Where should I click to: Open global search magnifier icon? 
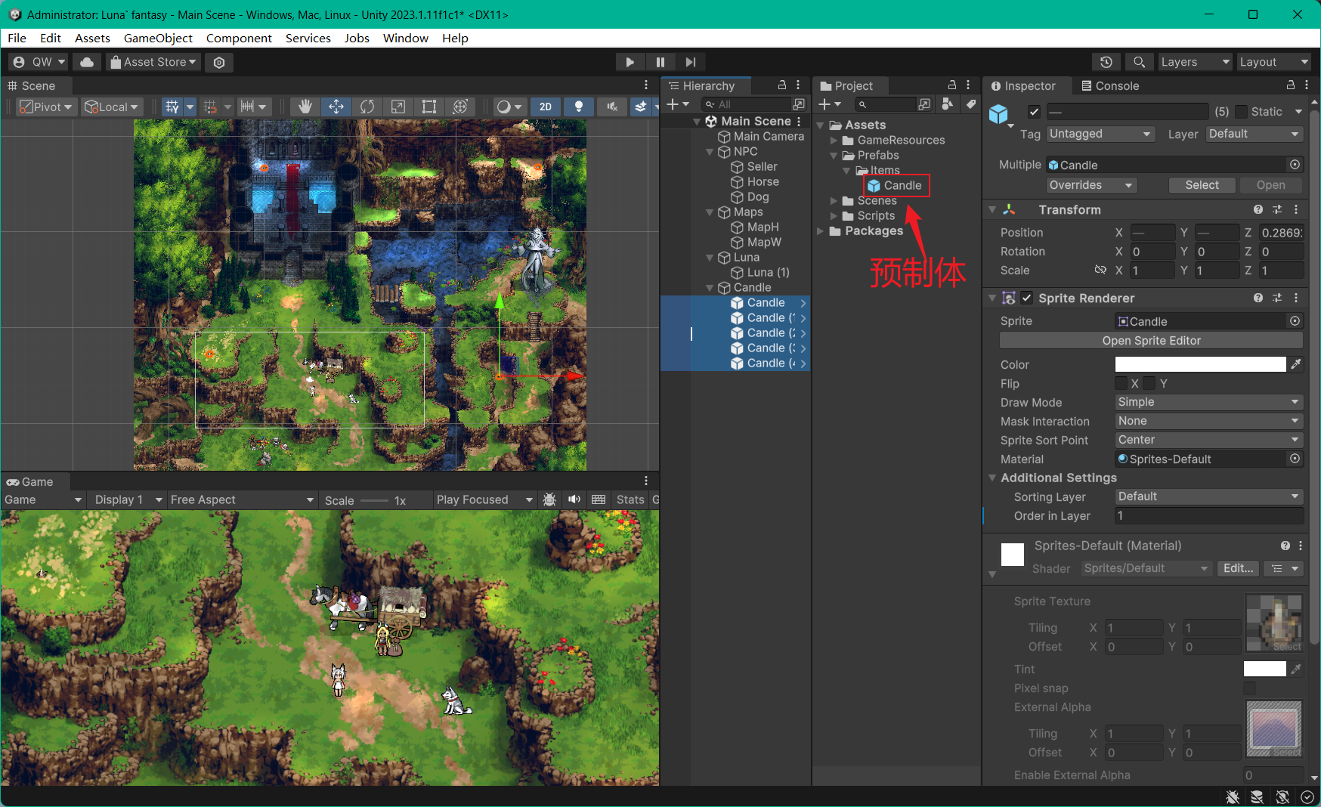[x=1139, y=62]
